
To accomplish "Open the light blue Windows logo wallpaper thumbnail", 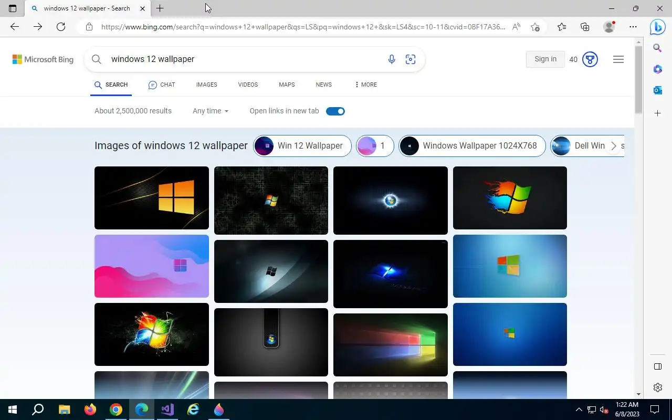I will tap(510, 266).
